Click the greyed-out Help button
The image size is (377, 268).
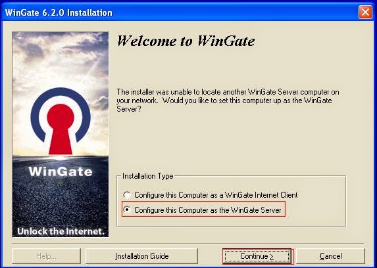[46, 256]
